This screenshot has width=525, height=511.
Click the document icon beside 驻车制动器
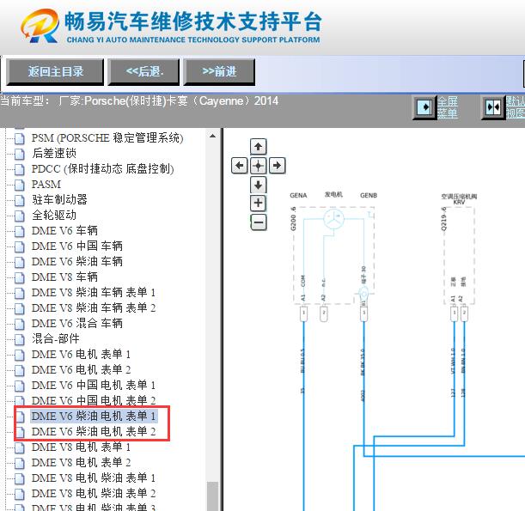[20, 200]
